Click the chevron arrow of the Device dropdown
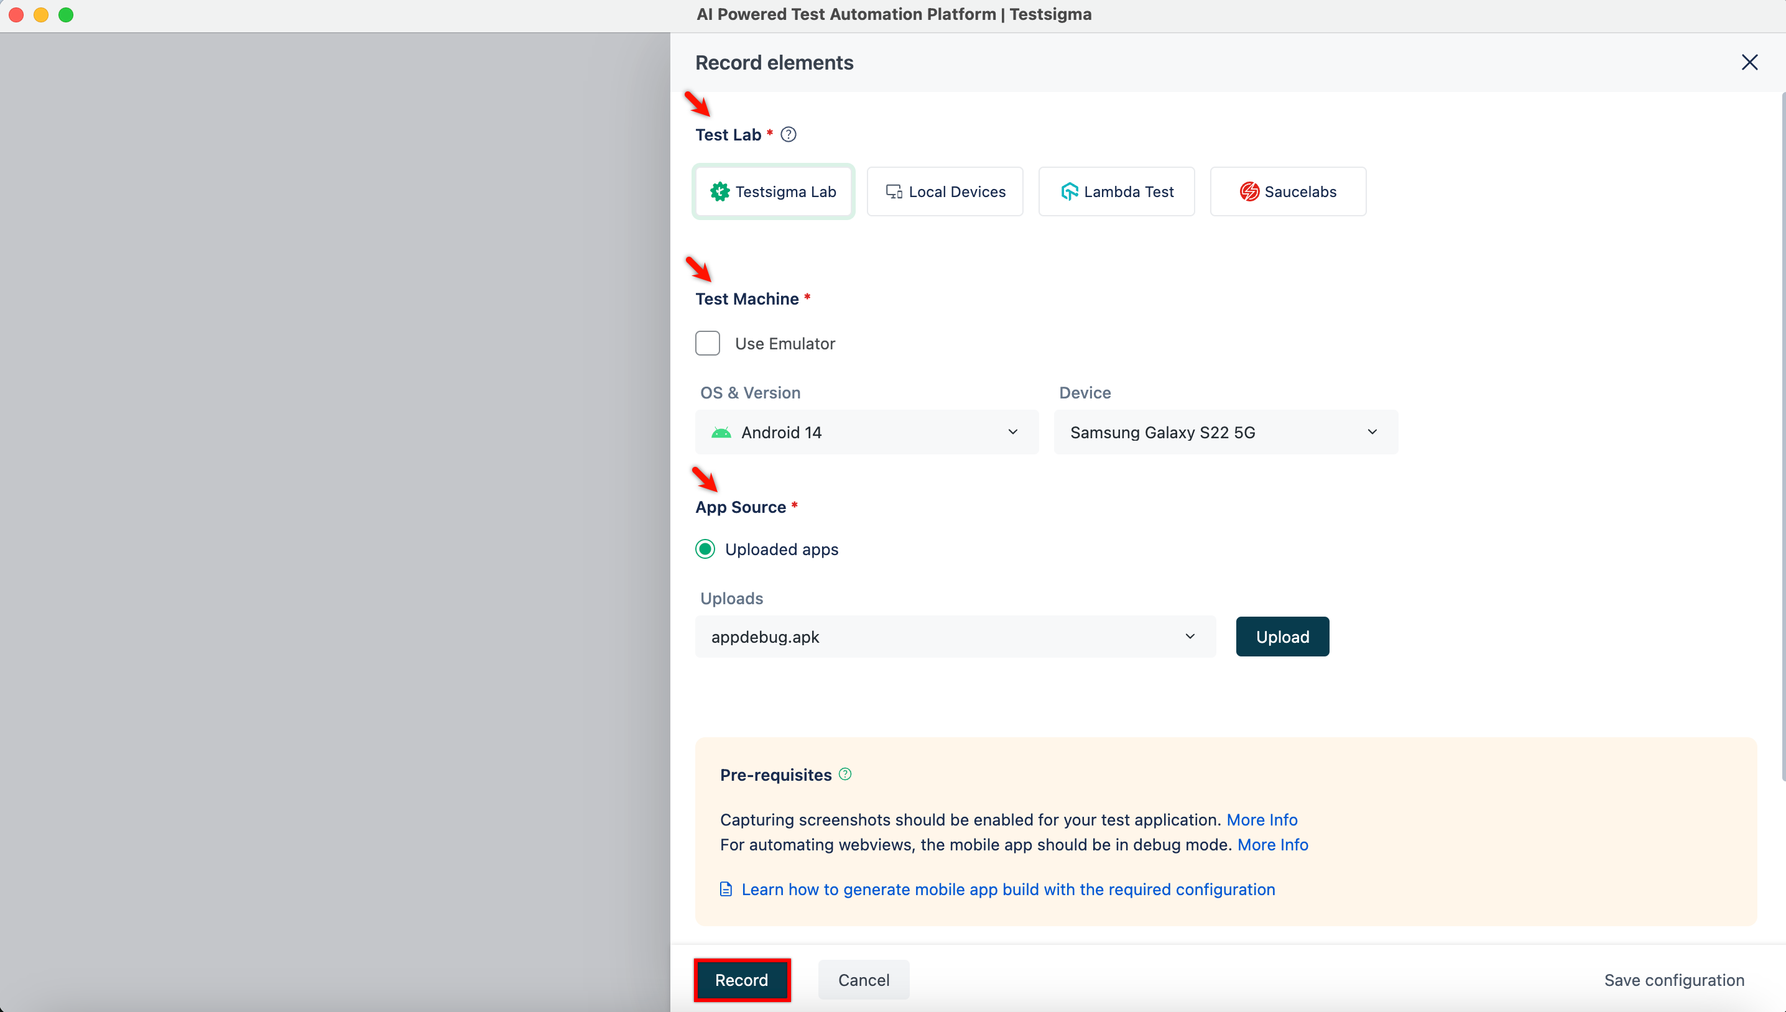The width and height of the screenshot is (1786, 1012). click(x=1372, y=432)
